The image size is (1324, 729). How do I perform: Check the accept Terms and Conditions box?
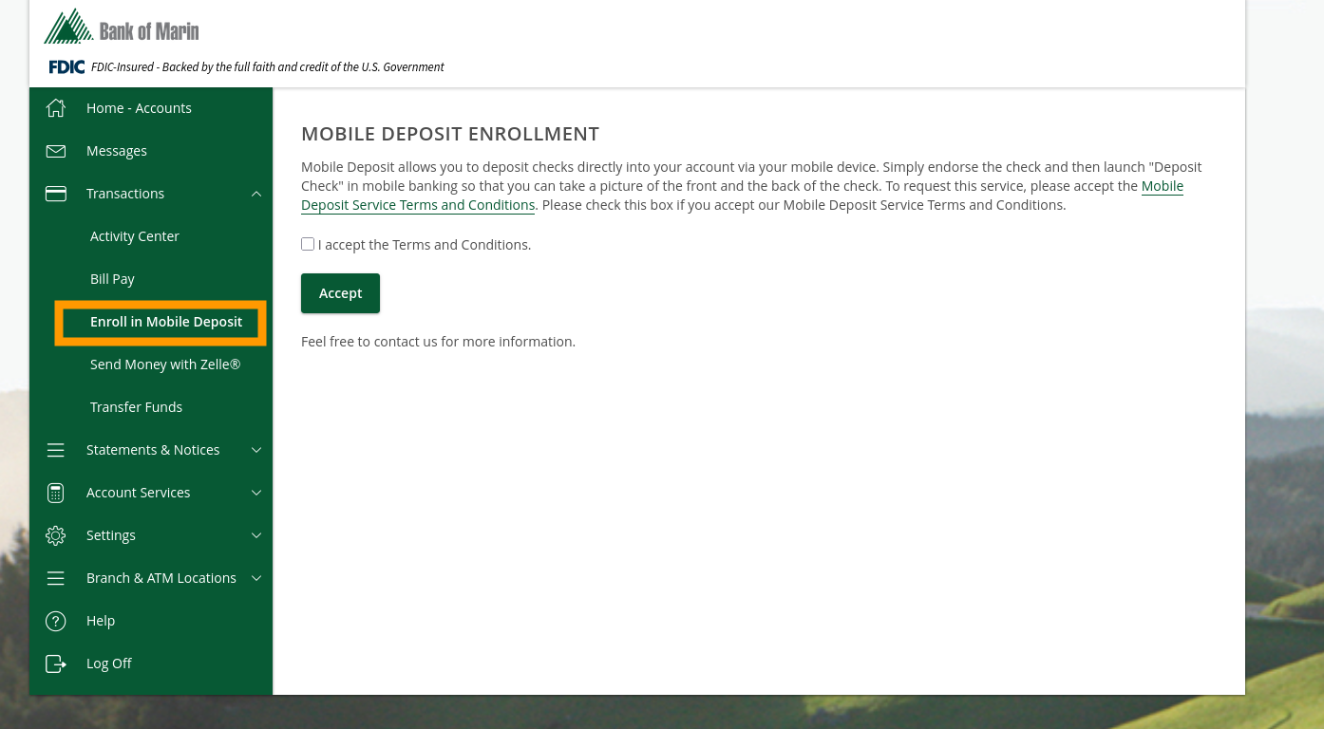pos(308,244)
